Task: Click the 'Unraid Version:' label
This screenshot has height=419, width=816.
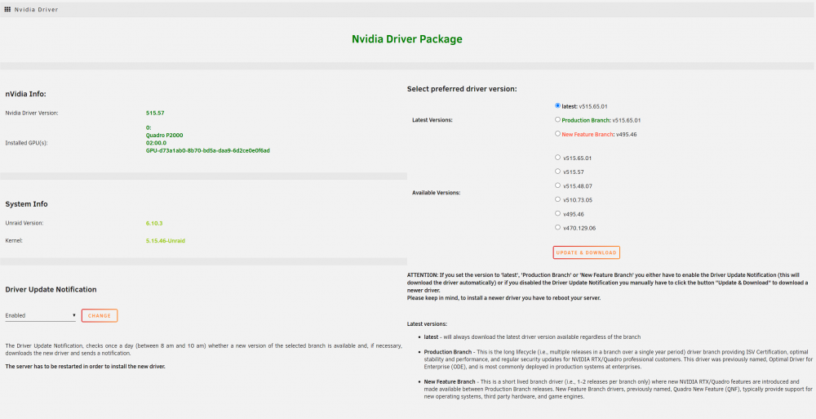Action: point(24,223)
